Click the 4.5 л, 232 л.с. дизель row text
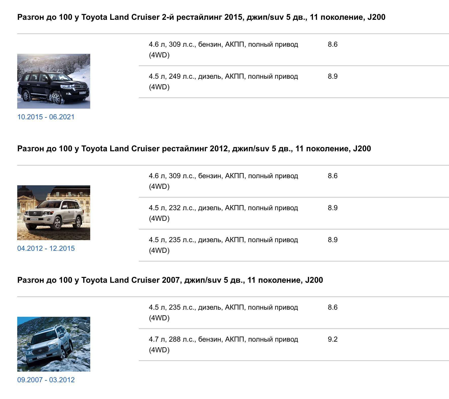 click(x=223, y=213)
